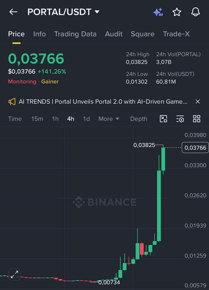Tap the 0,00579 price axis label
This screenshot has height=290, width=209.
pyautogui.click(x=195, y=285)
